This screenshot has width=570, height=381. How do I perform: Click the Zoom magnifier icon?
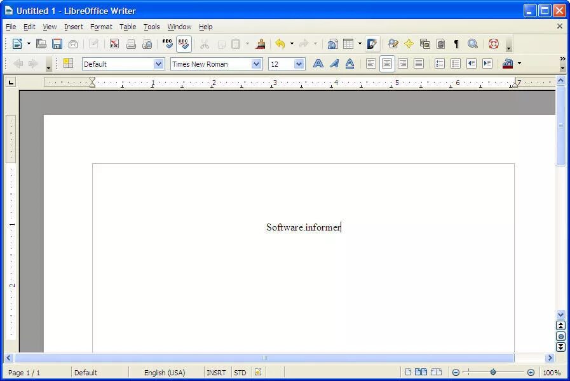[473, 44]
